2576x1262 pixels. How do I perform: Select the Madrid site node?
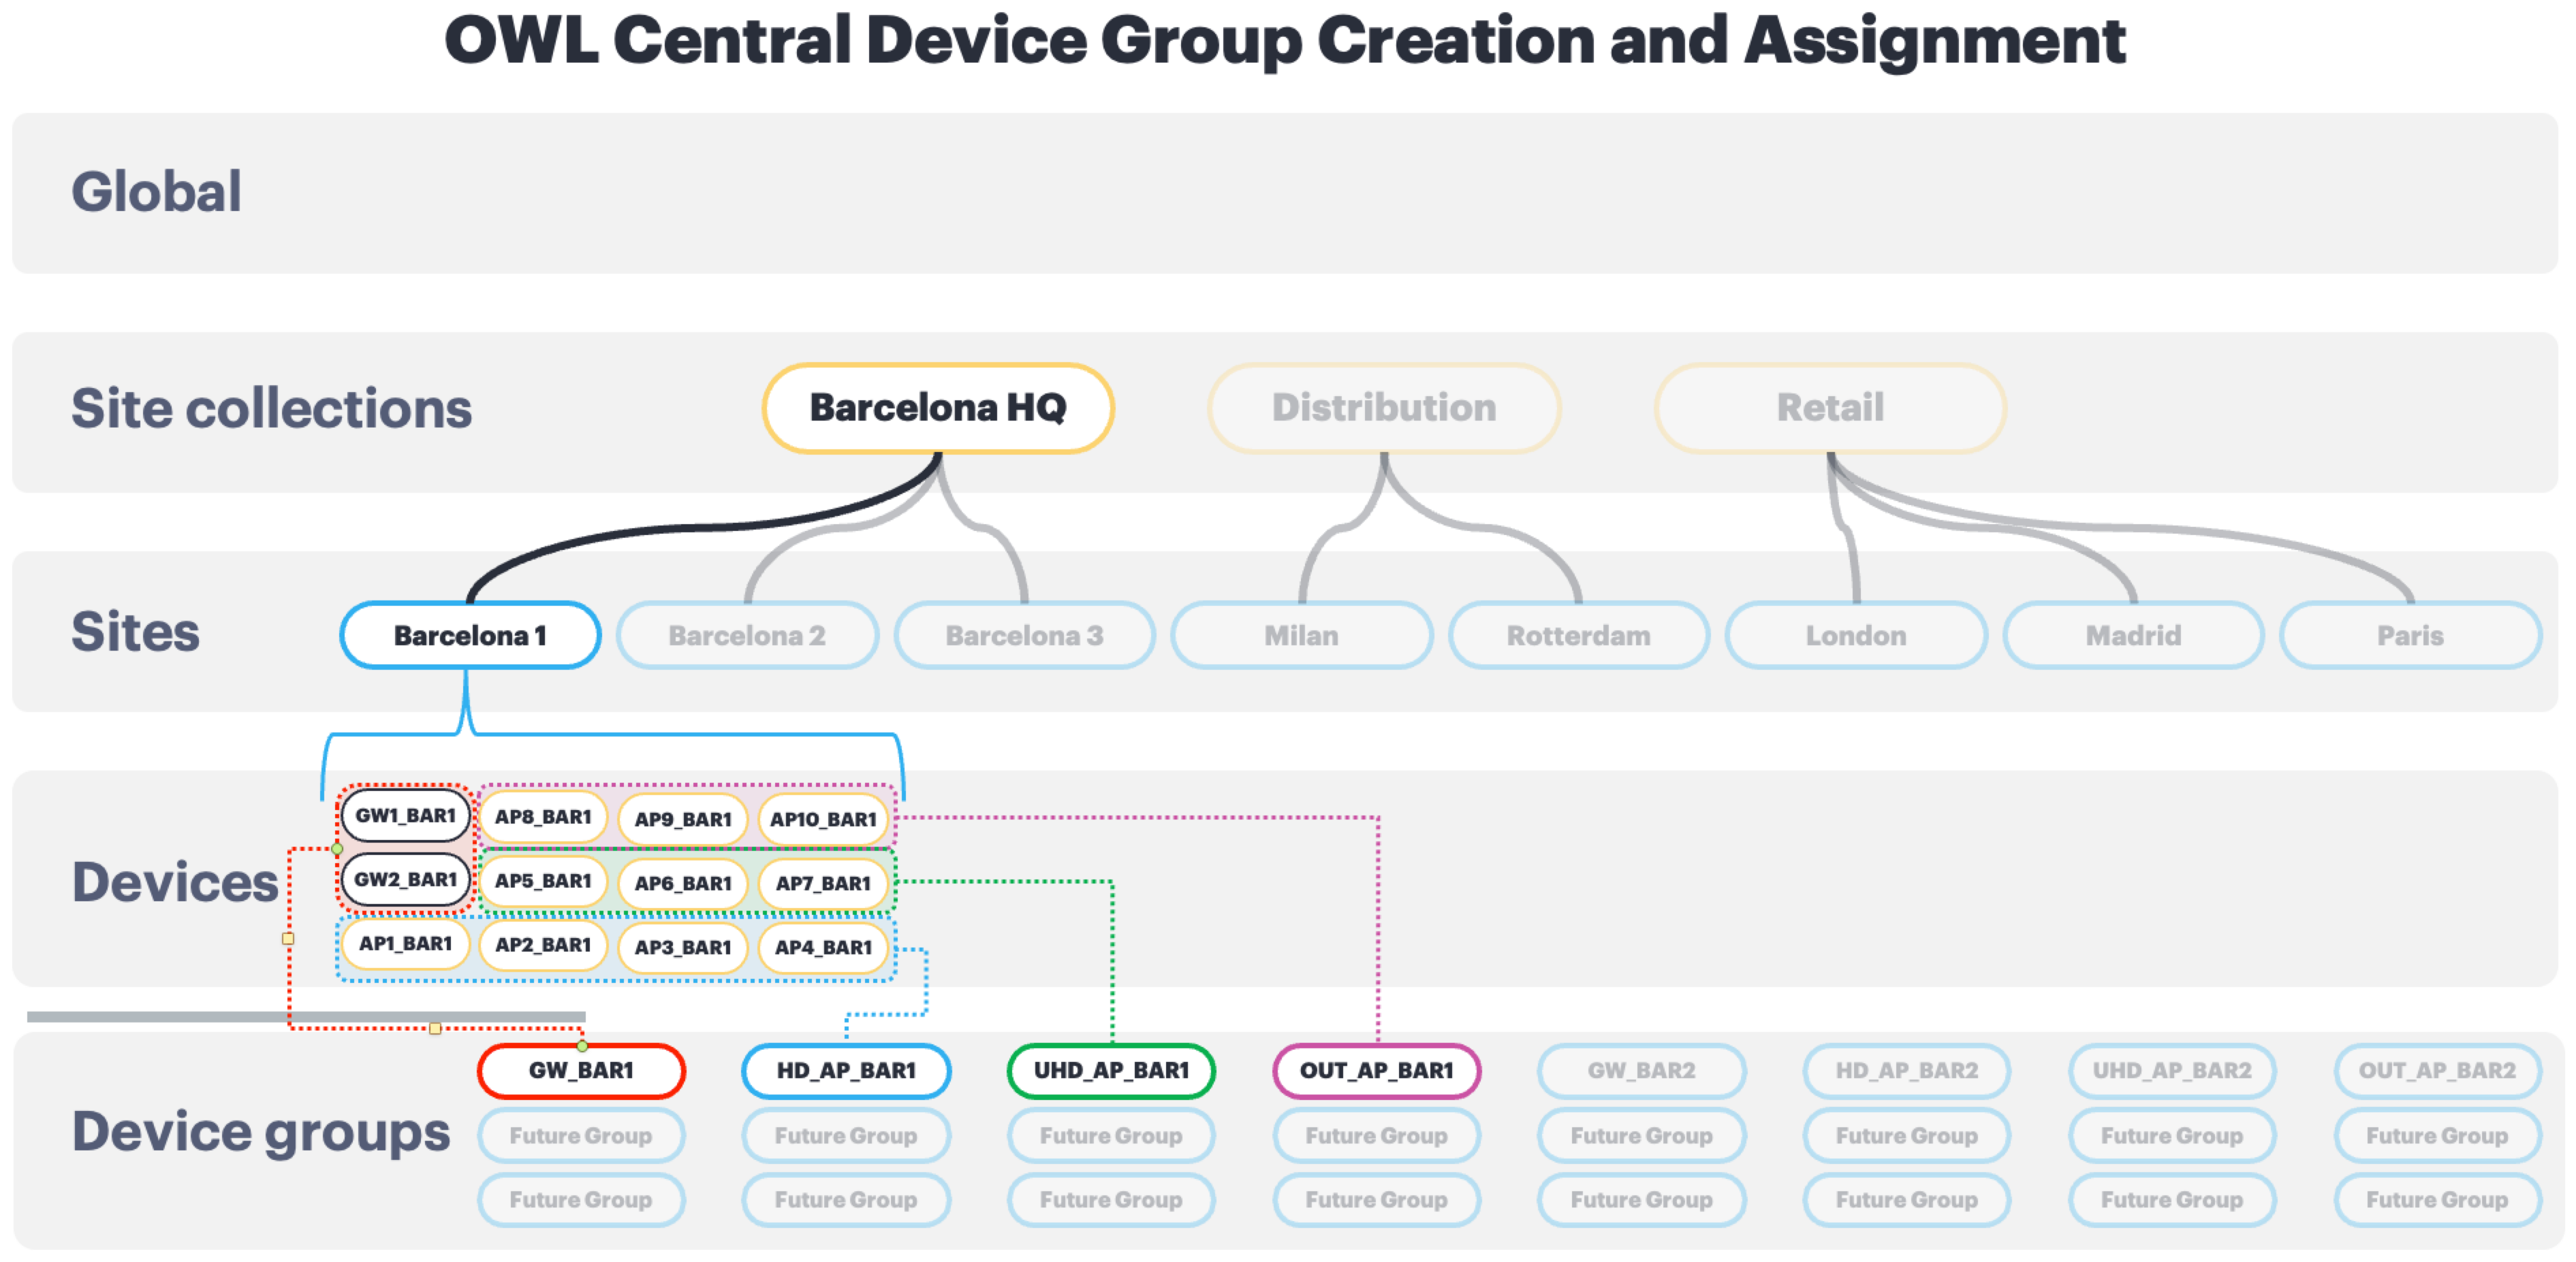click(2133, 636)
